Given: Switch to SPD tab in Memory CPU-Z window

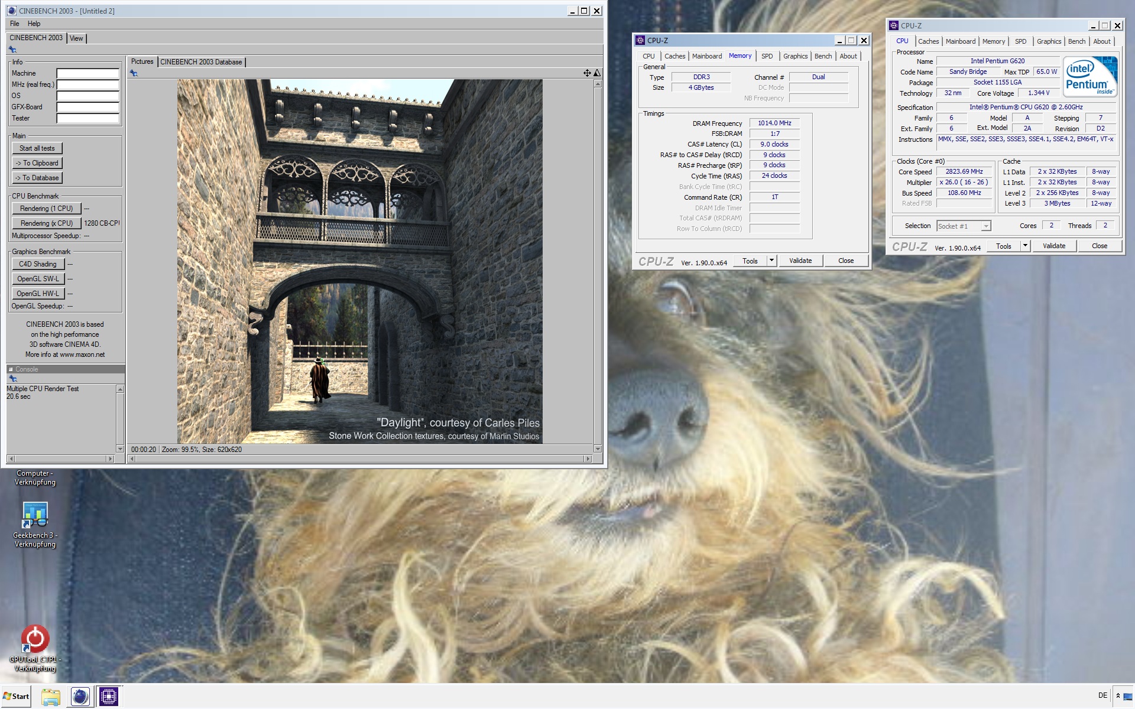Looking at the screenshot, I should (x=767, y=56).
